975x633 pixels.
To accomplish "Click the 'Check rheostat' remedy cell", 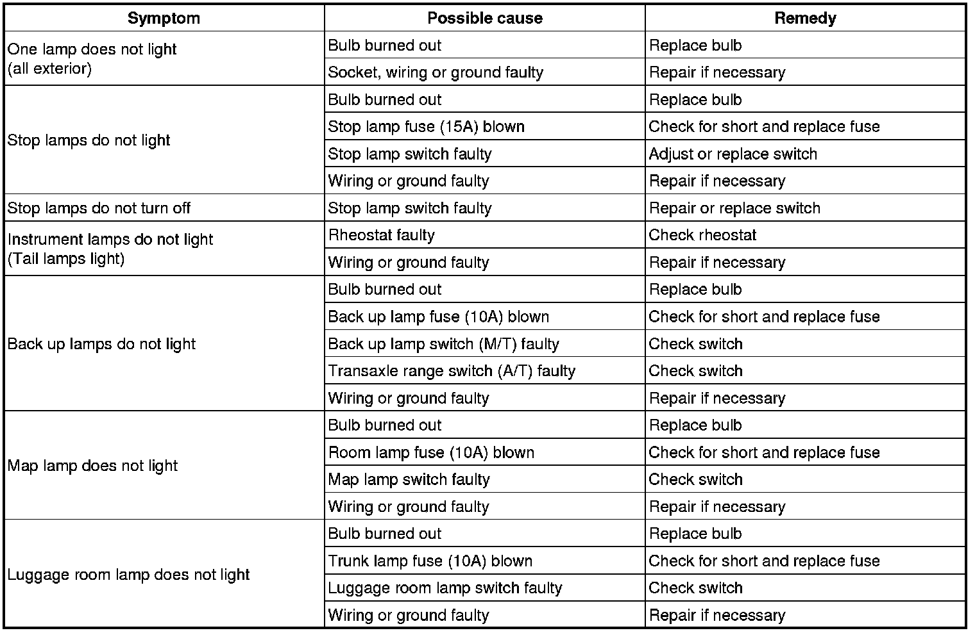I will pyautogui.click(x=702, y=235).
